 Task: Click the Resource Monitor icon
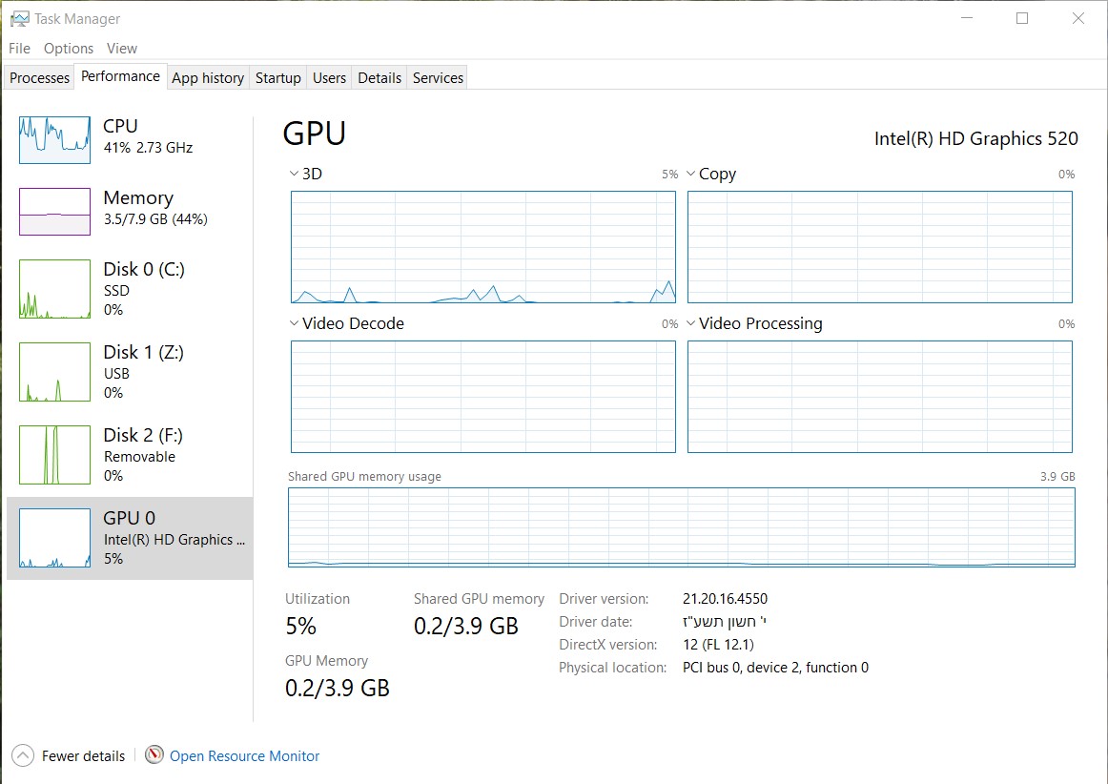click(154, 755)
